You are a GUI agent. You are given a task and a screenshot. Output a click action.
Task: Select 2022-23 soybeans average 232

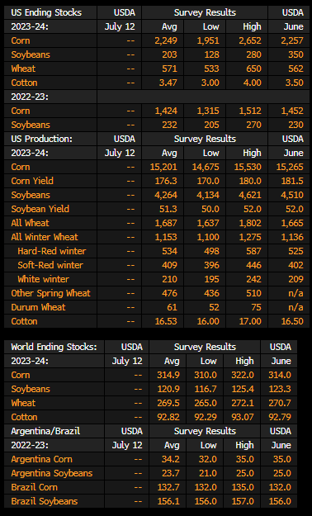[x=169, y=125]
